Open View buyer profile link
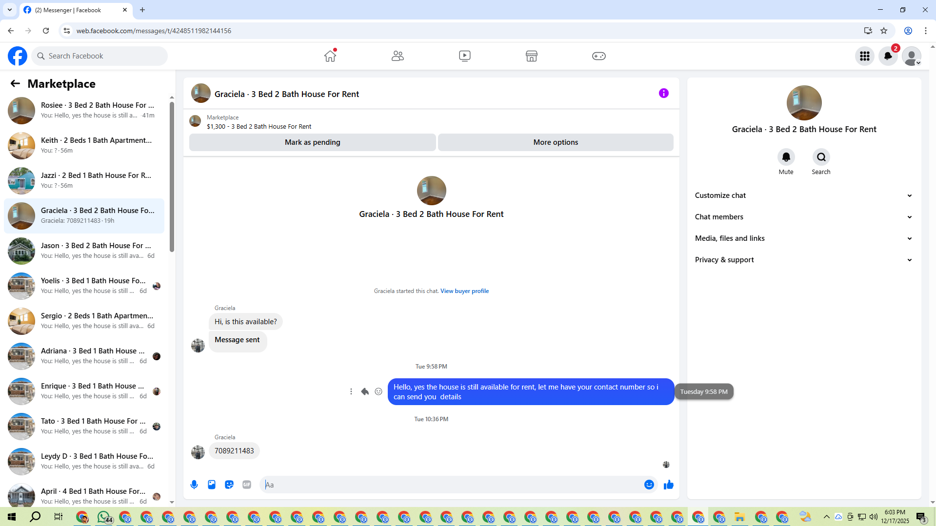Image resolution: width=936 pixels, height=526 pixels. [x=464, y=291]
